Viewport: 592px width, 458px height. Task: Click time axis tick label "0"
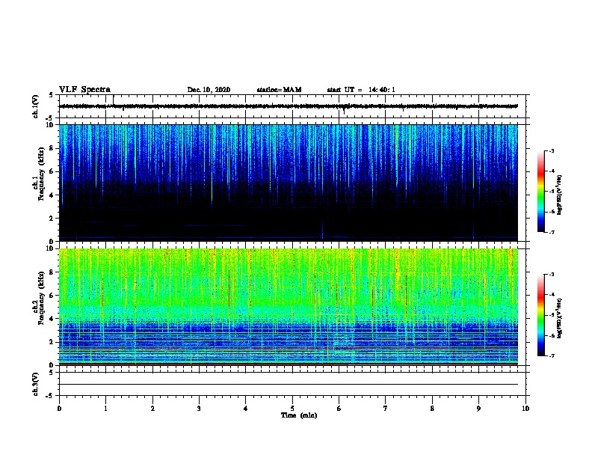coord(59,409)
